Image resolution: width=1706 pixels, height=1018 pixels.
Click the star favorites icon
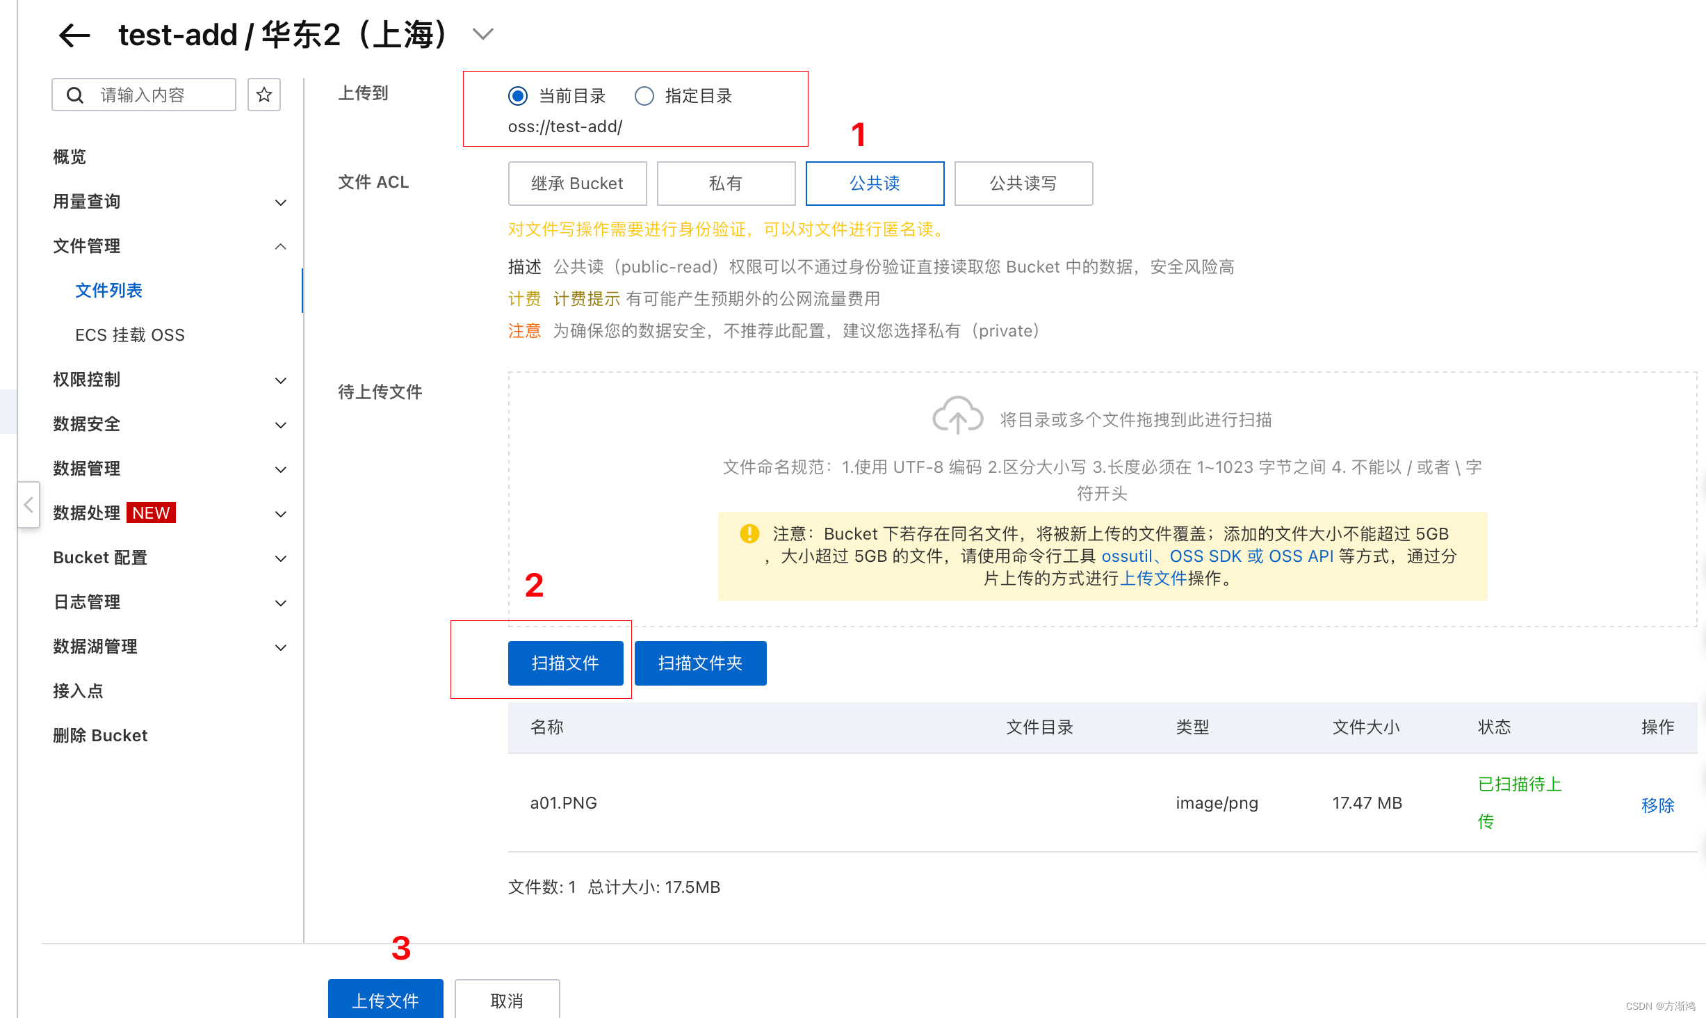264,95
